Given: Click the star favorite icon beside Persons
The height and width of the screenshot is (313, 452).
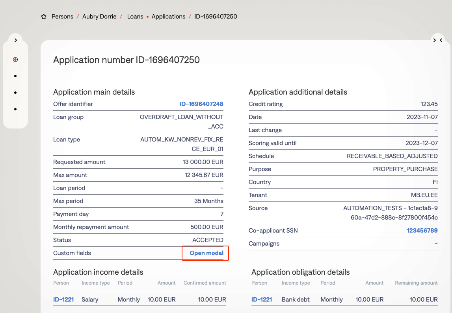Looking at the screenshot, I should coord(44,17).
